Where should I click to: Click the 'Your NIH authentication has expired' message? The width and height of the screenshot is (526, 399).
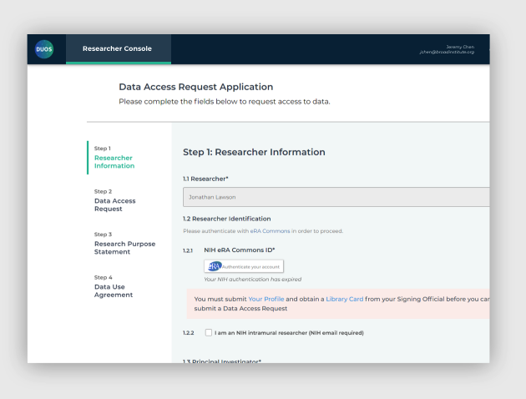251,280
